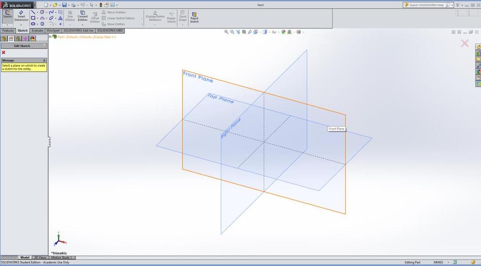Viewport: 481px width, 266px height.
Task: Open dropdown arrow under Convert Entities
Action: coord(83,25)
